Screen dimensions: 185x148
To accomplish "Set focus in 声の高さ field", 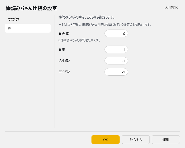I will click(x=116, y=72).
